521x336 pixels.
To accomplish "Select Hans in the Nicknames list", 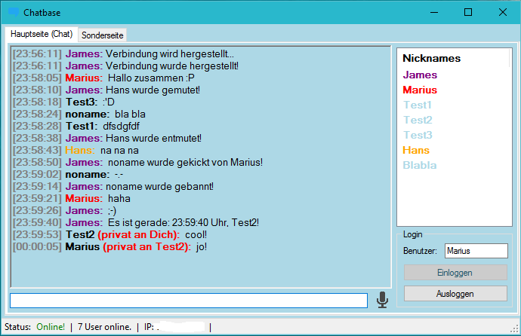I will [x=416, y=150].
